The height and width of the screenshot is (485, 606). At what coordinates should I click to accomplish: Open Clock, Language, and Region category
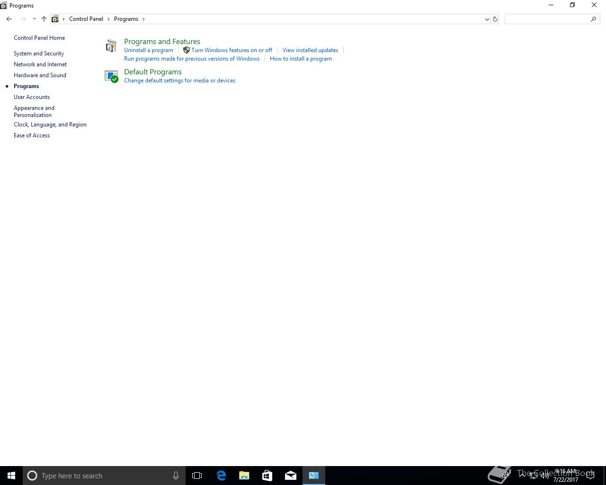[50, 125]
